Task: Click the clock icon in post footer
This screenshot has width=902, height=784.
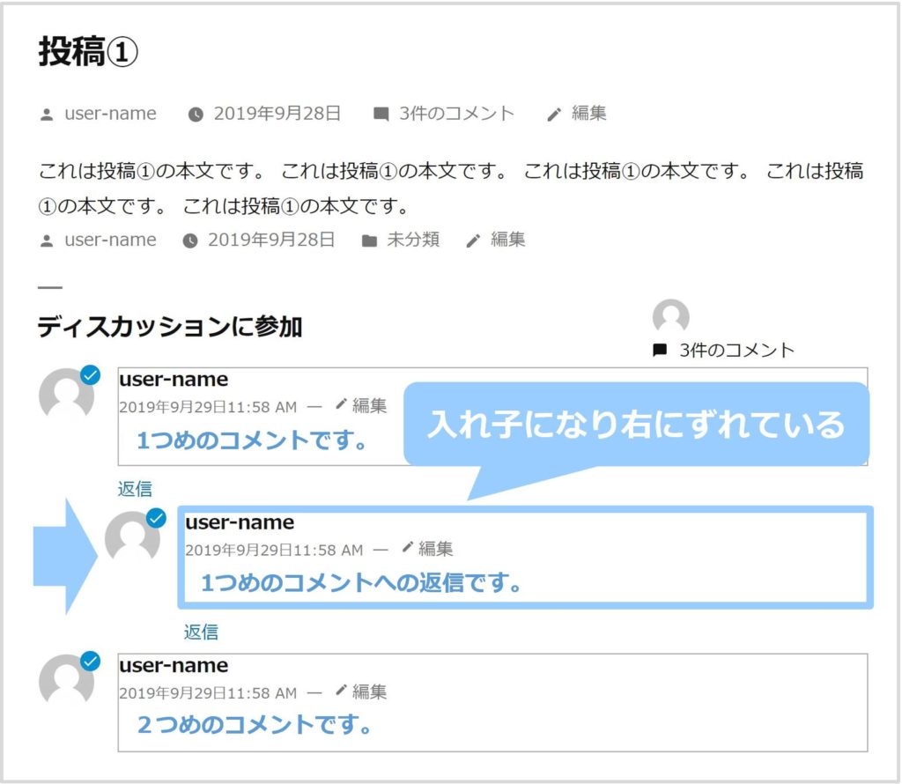Action: point(190,240)
